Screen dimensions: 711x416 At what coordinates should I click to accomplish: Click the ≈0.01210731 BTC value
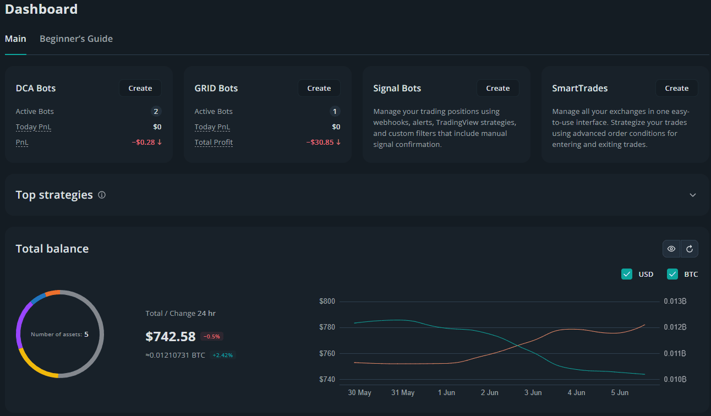point(175,355)
